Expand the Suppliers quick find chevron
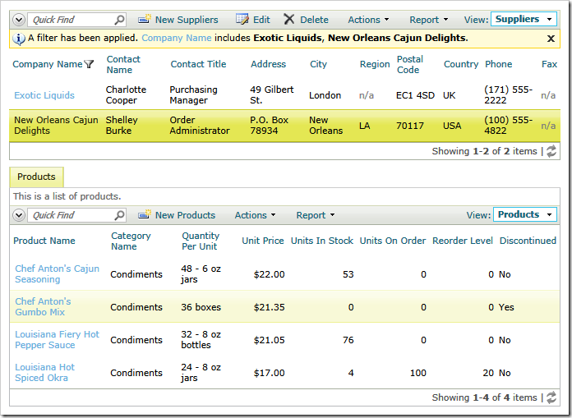Screen dimensions: 572x418 pos(19,20)
